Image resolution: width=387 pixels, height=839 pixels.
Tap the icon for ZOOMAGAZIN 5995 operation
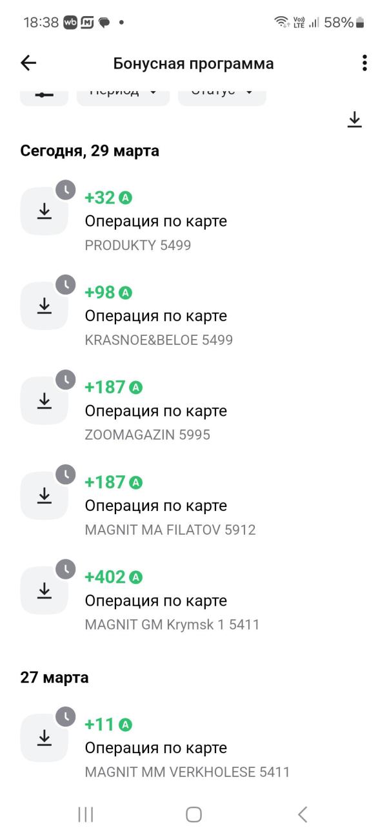point(45,401)
